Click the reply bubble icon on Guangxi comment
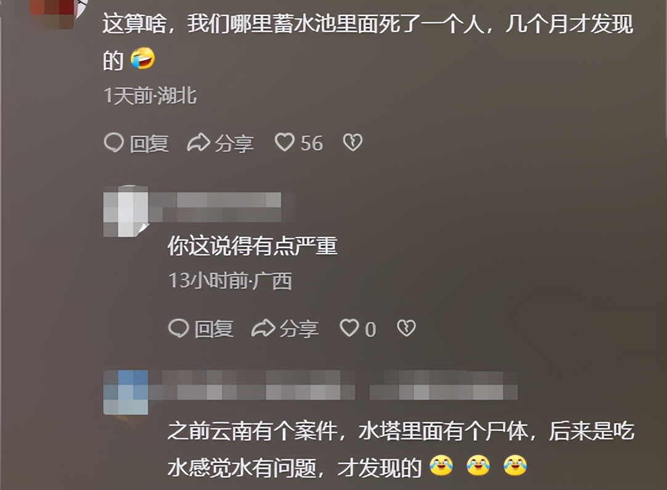 pos(178,328)
